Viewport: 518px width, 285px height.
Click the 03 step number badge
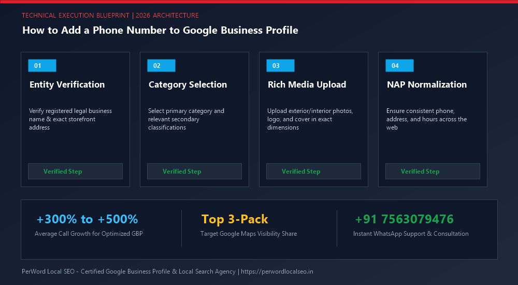pos(280,65)
